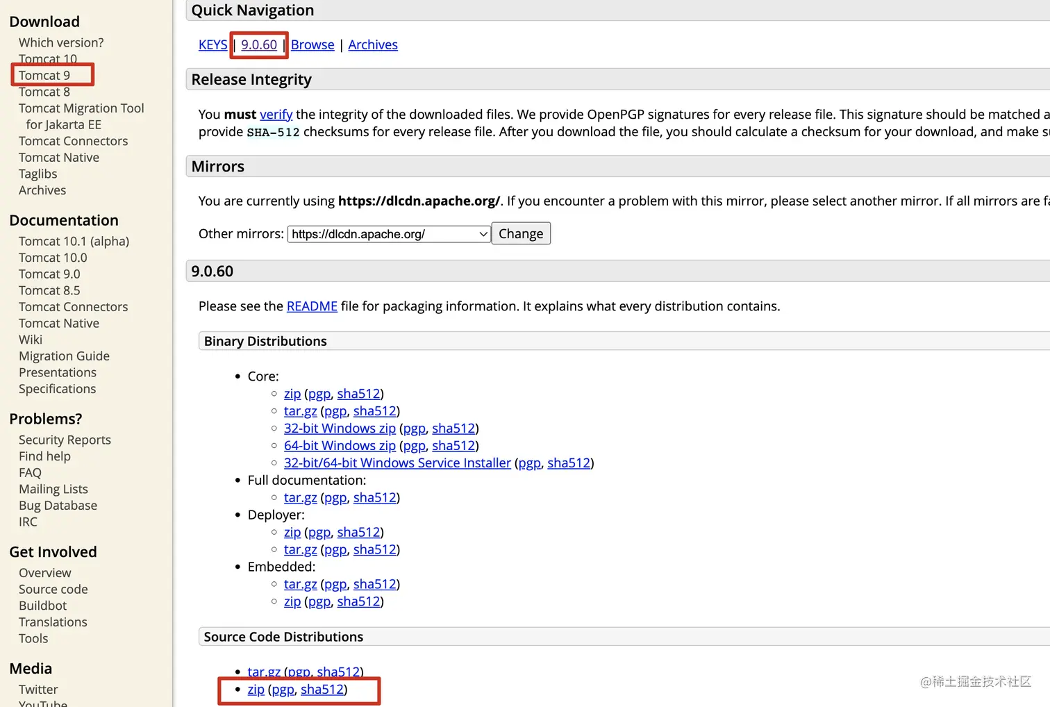Jump to 9.0.60 in Quick Navigation
Viewport: 1050px width, 707px height.
point(259,44)
